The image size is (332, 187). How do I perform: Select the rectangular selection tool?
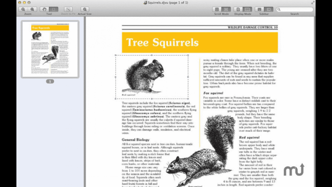point(53,9)
